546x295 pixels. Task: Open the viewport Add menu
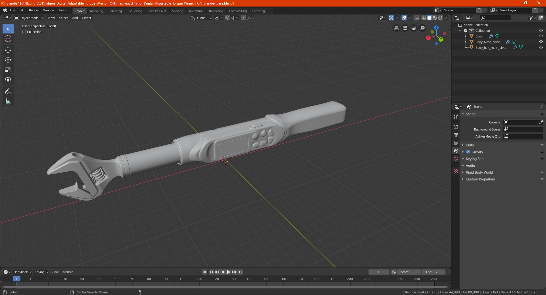tap(75, 18)
